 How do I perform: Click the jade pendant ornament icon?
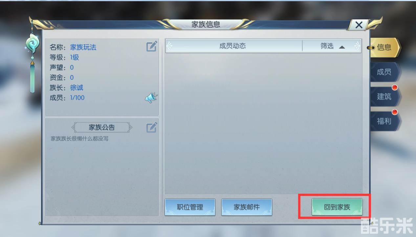pos(32,45)
